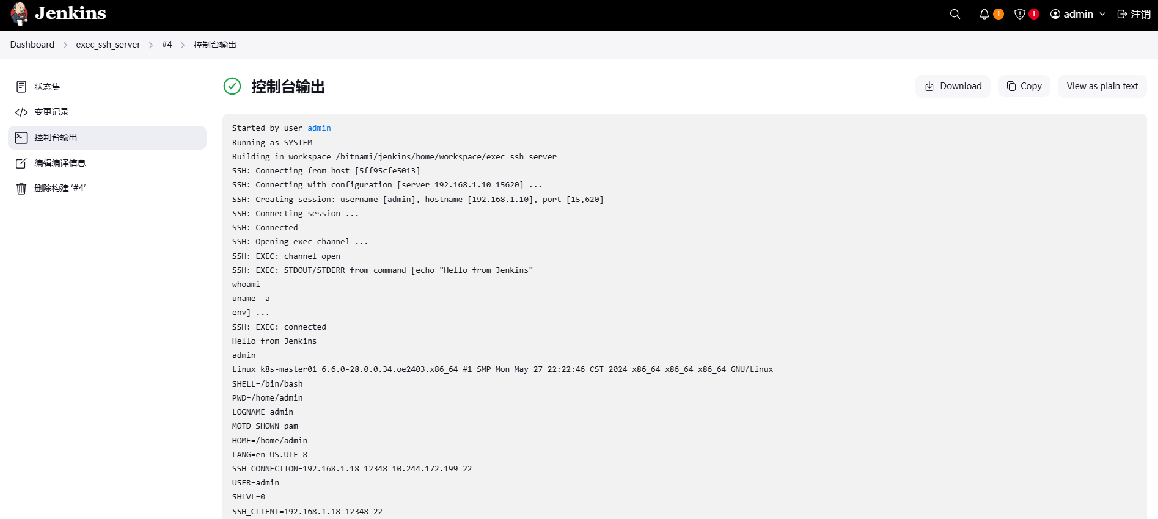Viewport: 1158px width, 519px height.
Task: Expand the admin user dropdown chevron
Action: [x=1102, y=14]
